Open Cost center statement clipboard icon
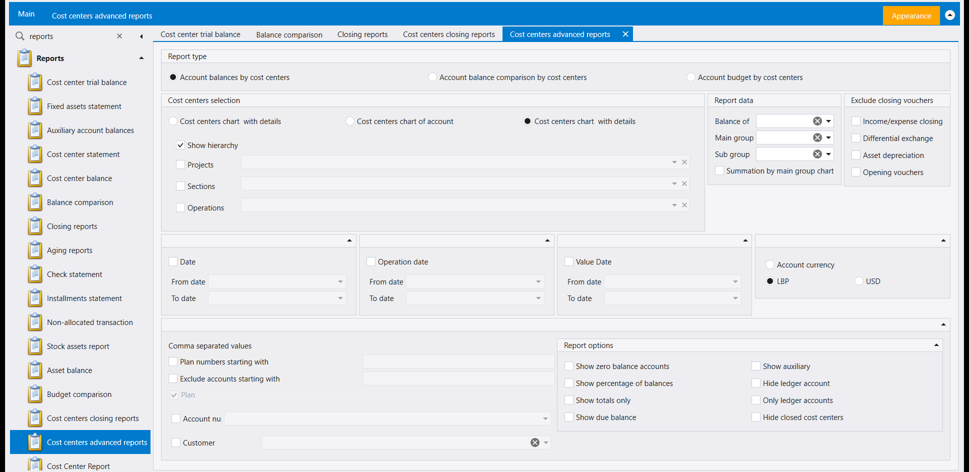 point(35,154)
